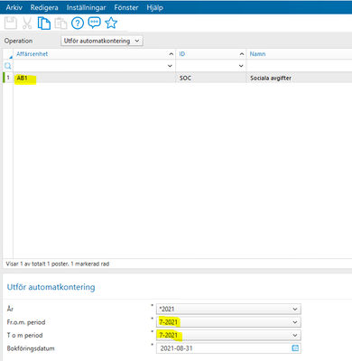Click the Cut scissors icon
Image resolution: width=352 pixels, height=361 pixels.
coord(27,23)
